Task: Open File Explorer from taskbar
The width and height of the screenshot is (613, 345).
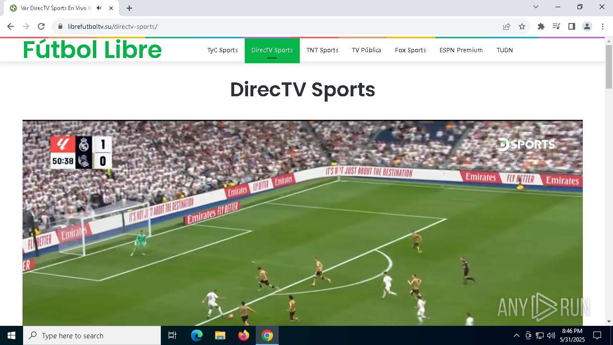Action: 220,335
